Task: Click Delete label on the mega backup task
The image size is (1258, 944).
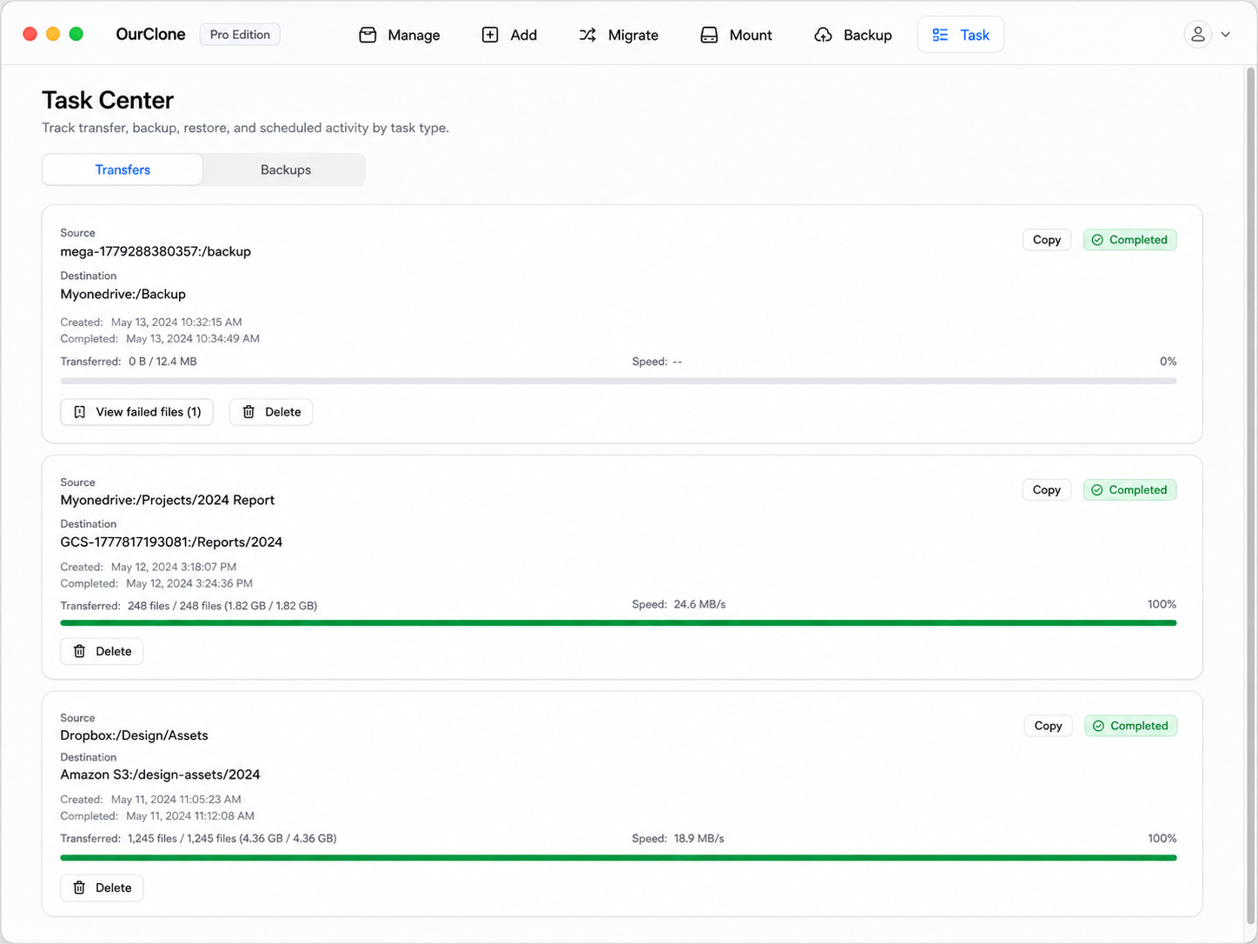Action: click(x=283, y=412)
